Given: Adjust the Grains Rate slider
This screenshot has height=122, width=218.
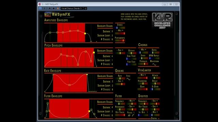Looking at the screenshot, I should coord(120,78).
